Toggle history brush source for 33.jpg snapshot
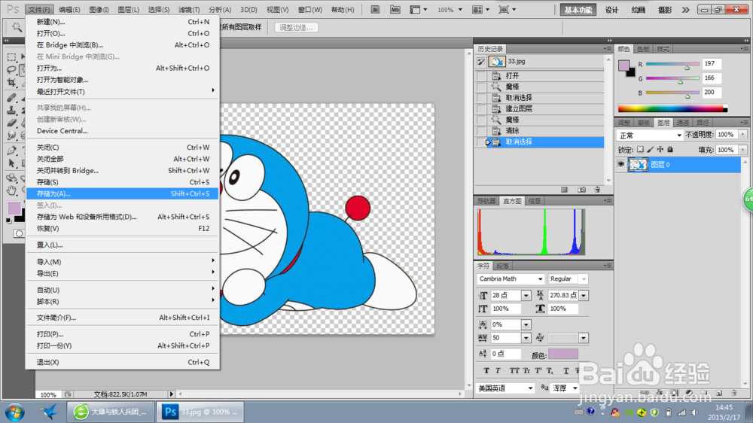 (480, 62)
